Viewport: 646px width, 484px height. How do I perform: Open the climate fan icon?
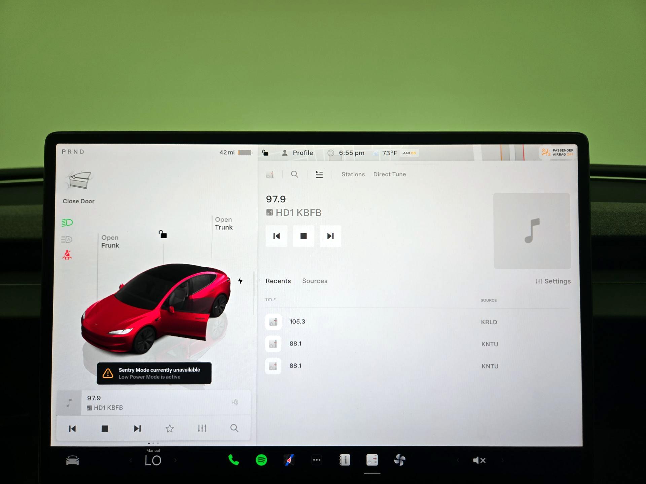click(x=400, y=460)
